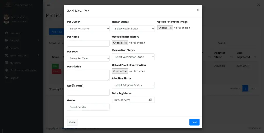Click the globe icon beside Visit Front-end Website
The width and height of the screenshot is (264, 133).
pyautogui.click(x=6, y=70)
